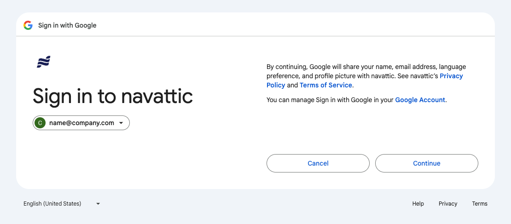
Task: Expand the account chooser arrow beside the email
Action: pyautogui.click(x=121, y=123)
